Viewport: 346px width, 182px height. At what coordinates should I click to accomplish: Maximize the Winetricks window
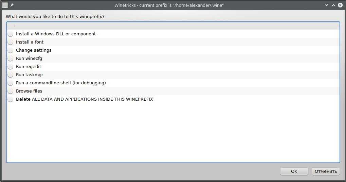coord(333,5)
